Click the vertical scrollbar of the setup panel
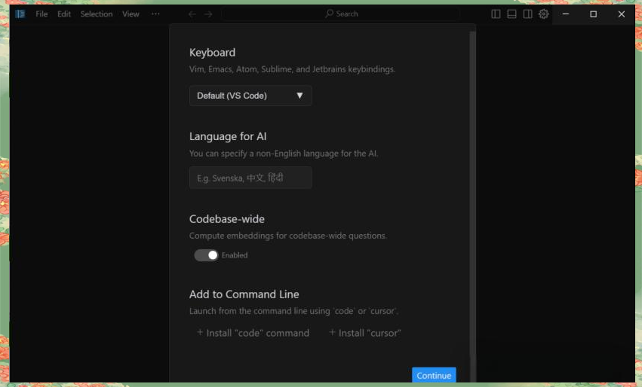This screenshot has height=387, width=642. pyautogui.click(x=473, y=188)
